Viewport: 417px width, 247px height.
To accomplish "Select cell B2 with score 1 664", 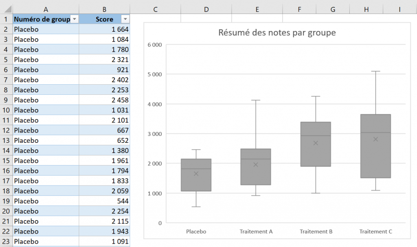I will (104, 29).
